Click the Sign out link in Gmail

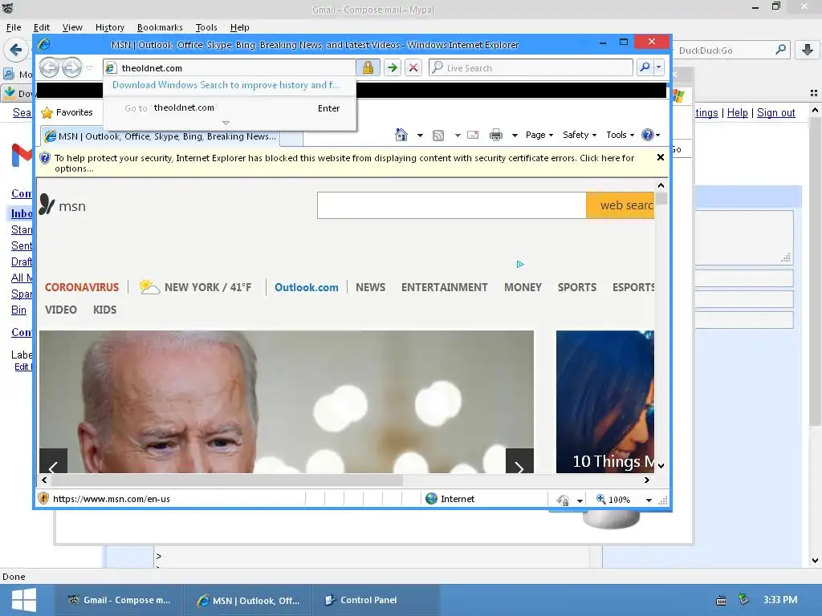(776, 112)
